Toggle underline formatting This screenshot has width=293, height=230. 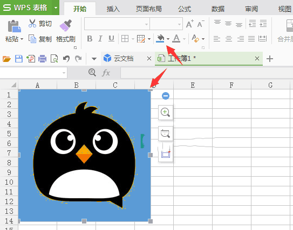pyautogui.click(x=111, y=39)
